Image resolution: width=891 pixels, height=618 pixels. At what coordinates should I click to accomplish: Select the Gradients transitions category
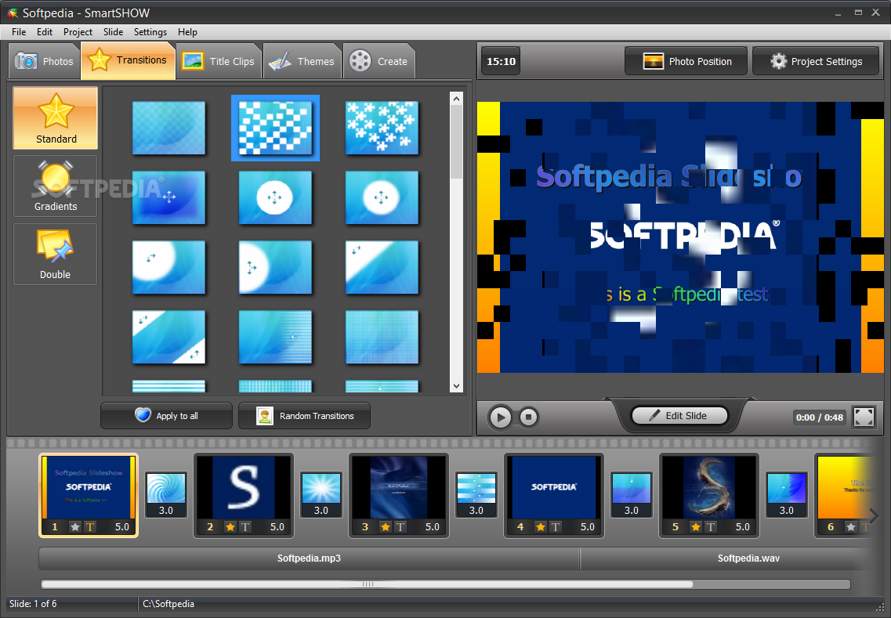point(55,186)
